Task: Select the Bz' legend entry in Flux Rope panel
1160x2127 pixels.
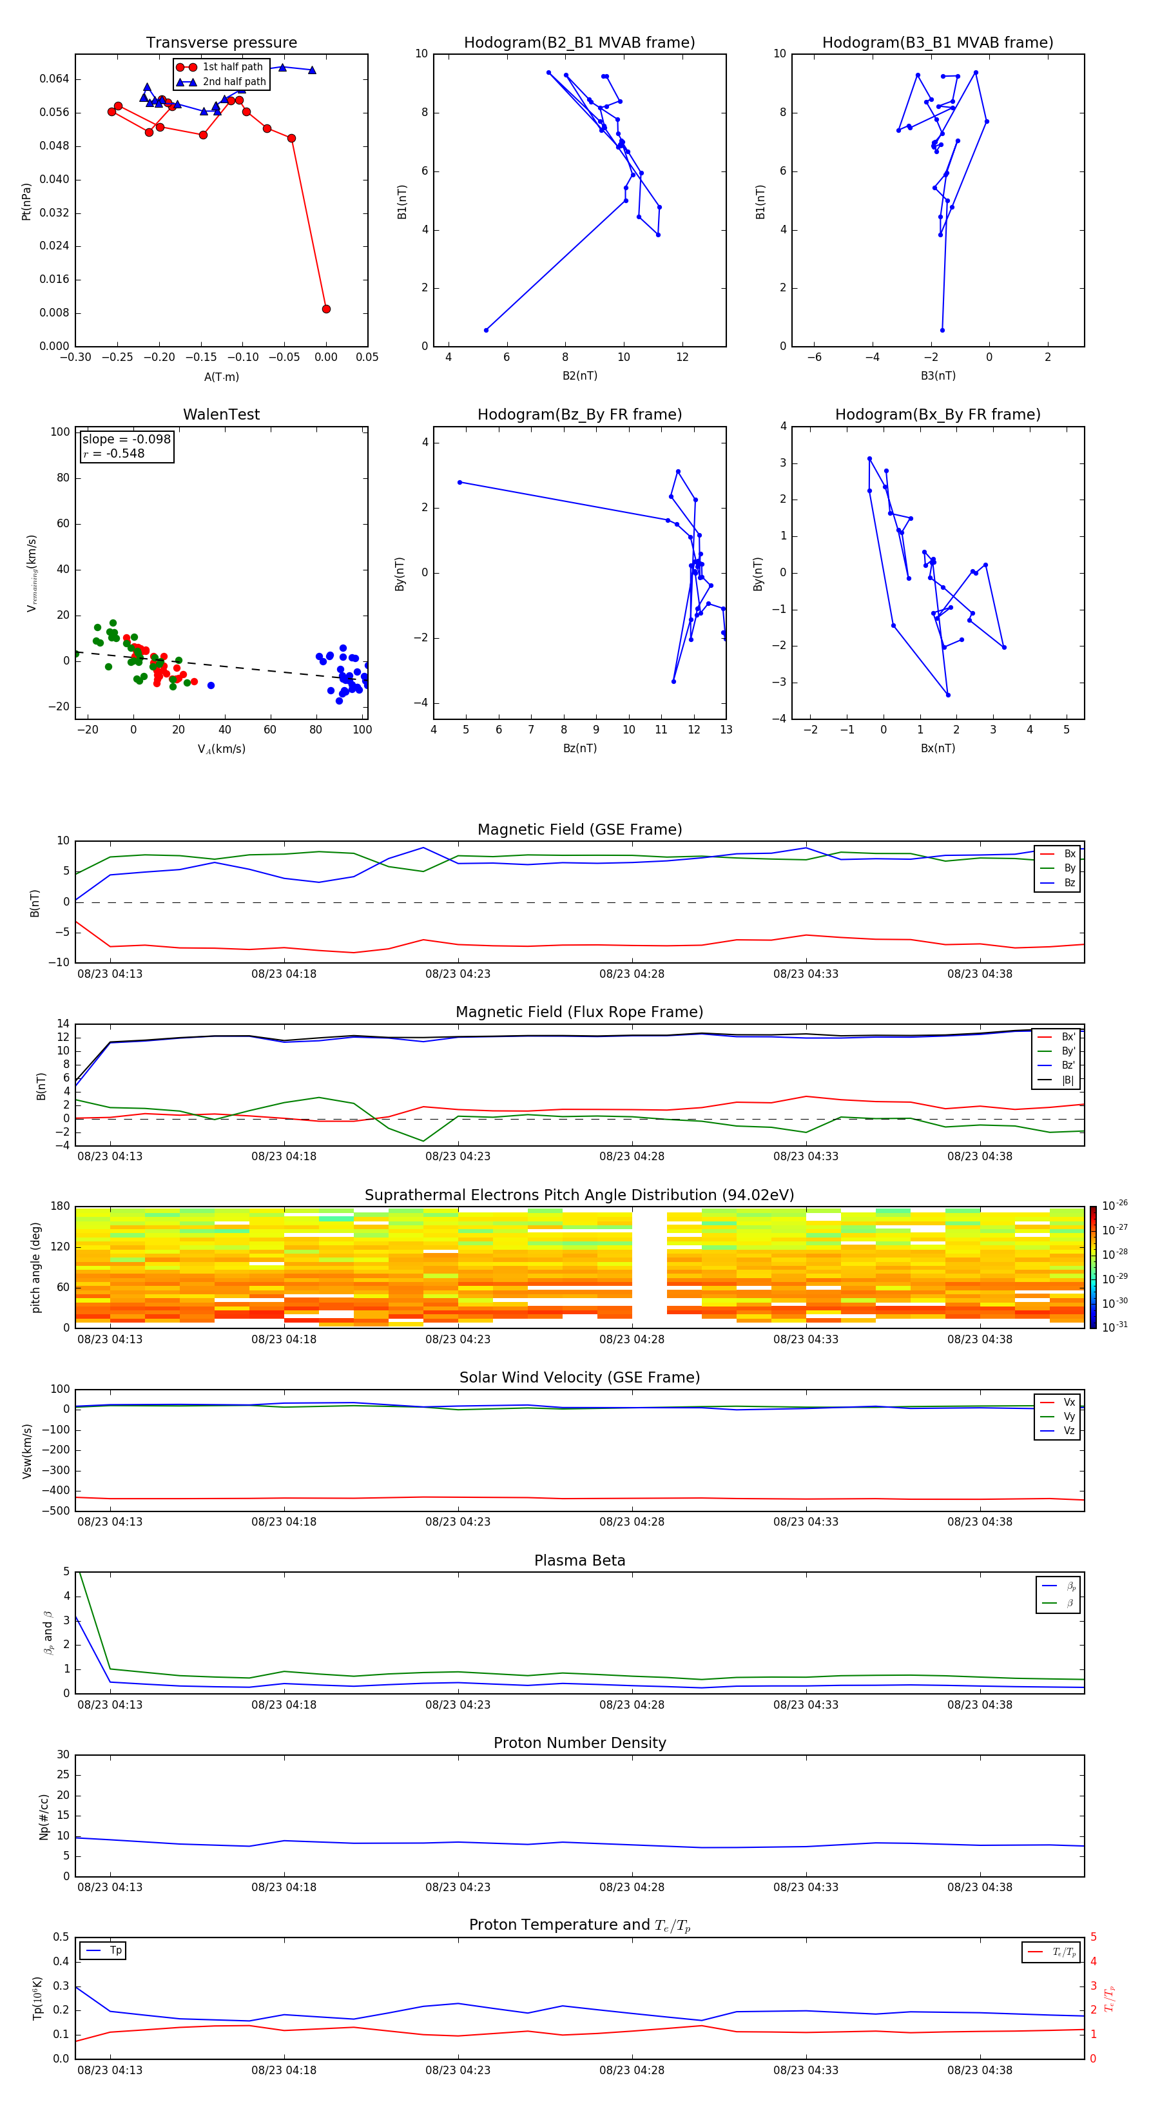Action: 1057,1065
